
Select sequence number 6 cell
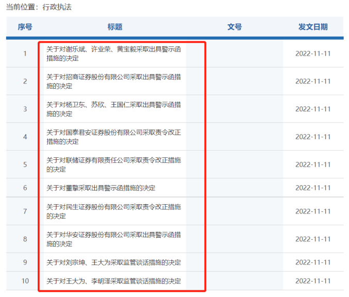[25, 188]
